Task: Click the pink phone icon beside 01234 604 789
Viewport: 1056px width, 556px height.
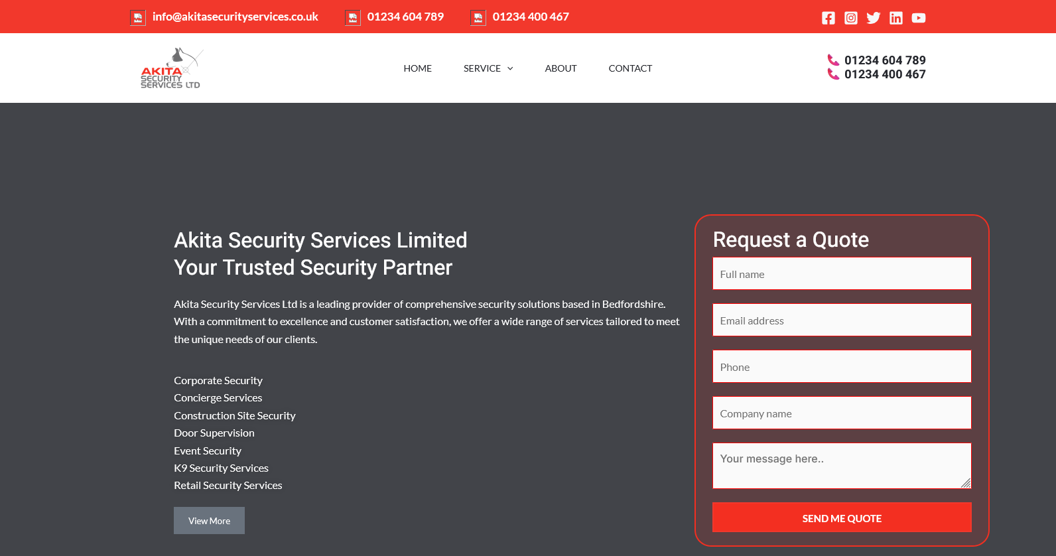Action: point(833,60)
